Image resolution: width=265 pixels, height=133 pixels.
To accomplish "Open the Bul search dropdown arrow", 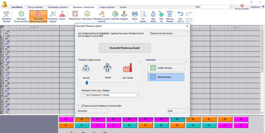I will point(231,7).
